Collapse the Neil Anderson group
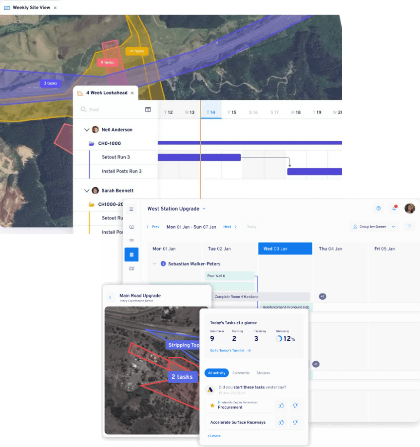 tap(87, 130)
